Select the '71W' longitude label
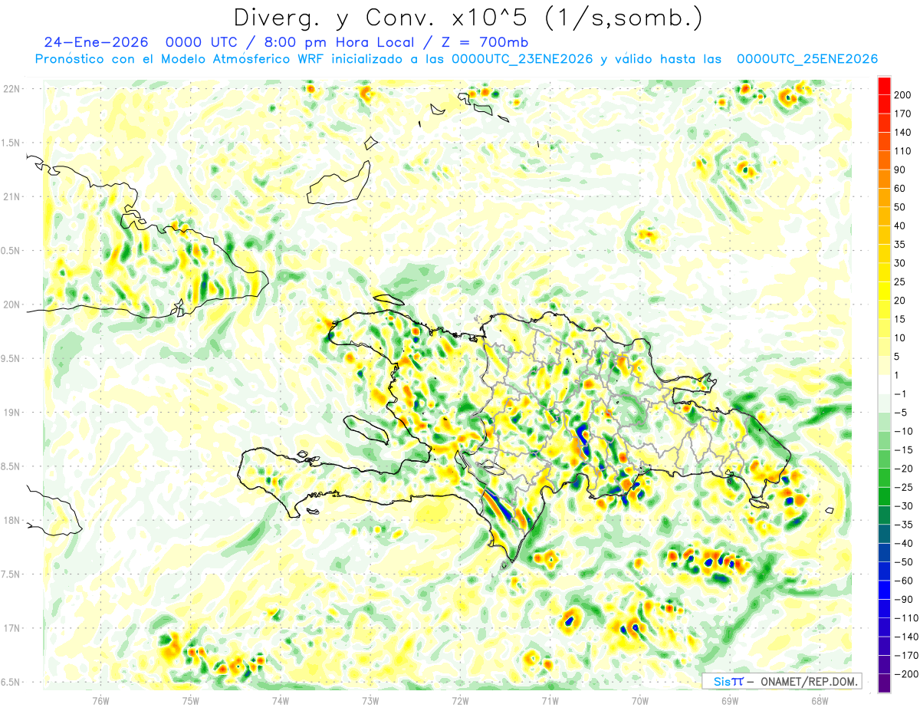Screen dimensions: 920x711 pyautogui.click(x=550, y=701)
